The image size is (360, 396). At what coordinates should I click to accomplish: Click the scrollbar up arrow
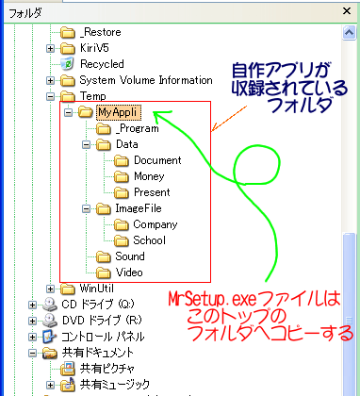349,33
